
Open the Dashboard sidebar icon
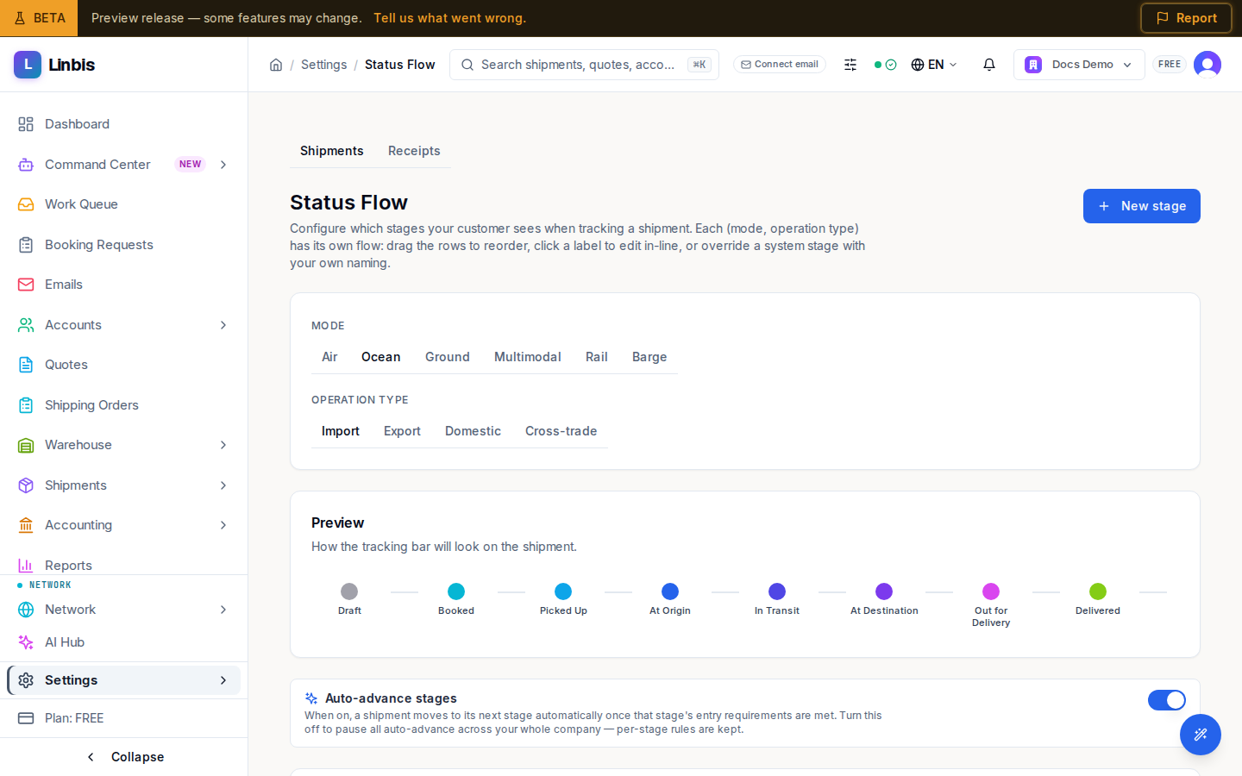pyautogui.click(x=26, y=124)
